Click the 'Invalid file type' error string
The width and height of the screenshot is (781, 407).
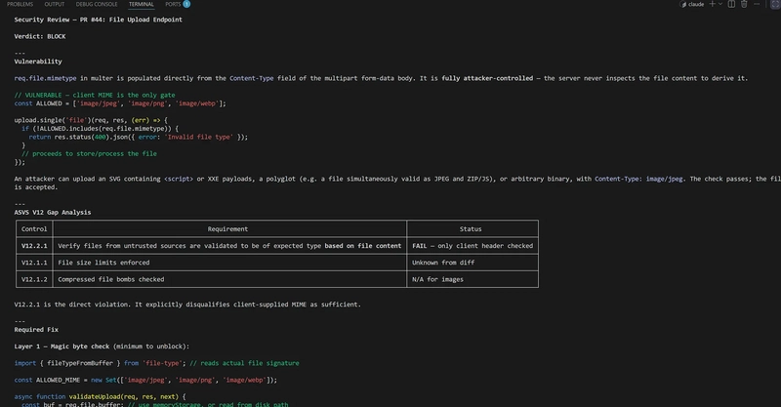[199, 137]
